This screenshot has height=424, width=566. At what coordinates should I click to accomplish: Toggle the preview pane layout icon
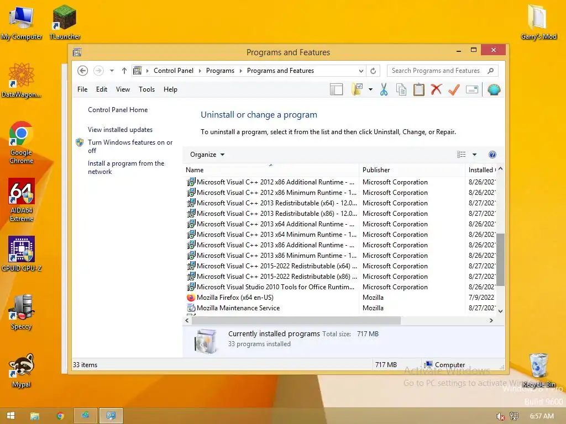(337, 89)
